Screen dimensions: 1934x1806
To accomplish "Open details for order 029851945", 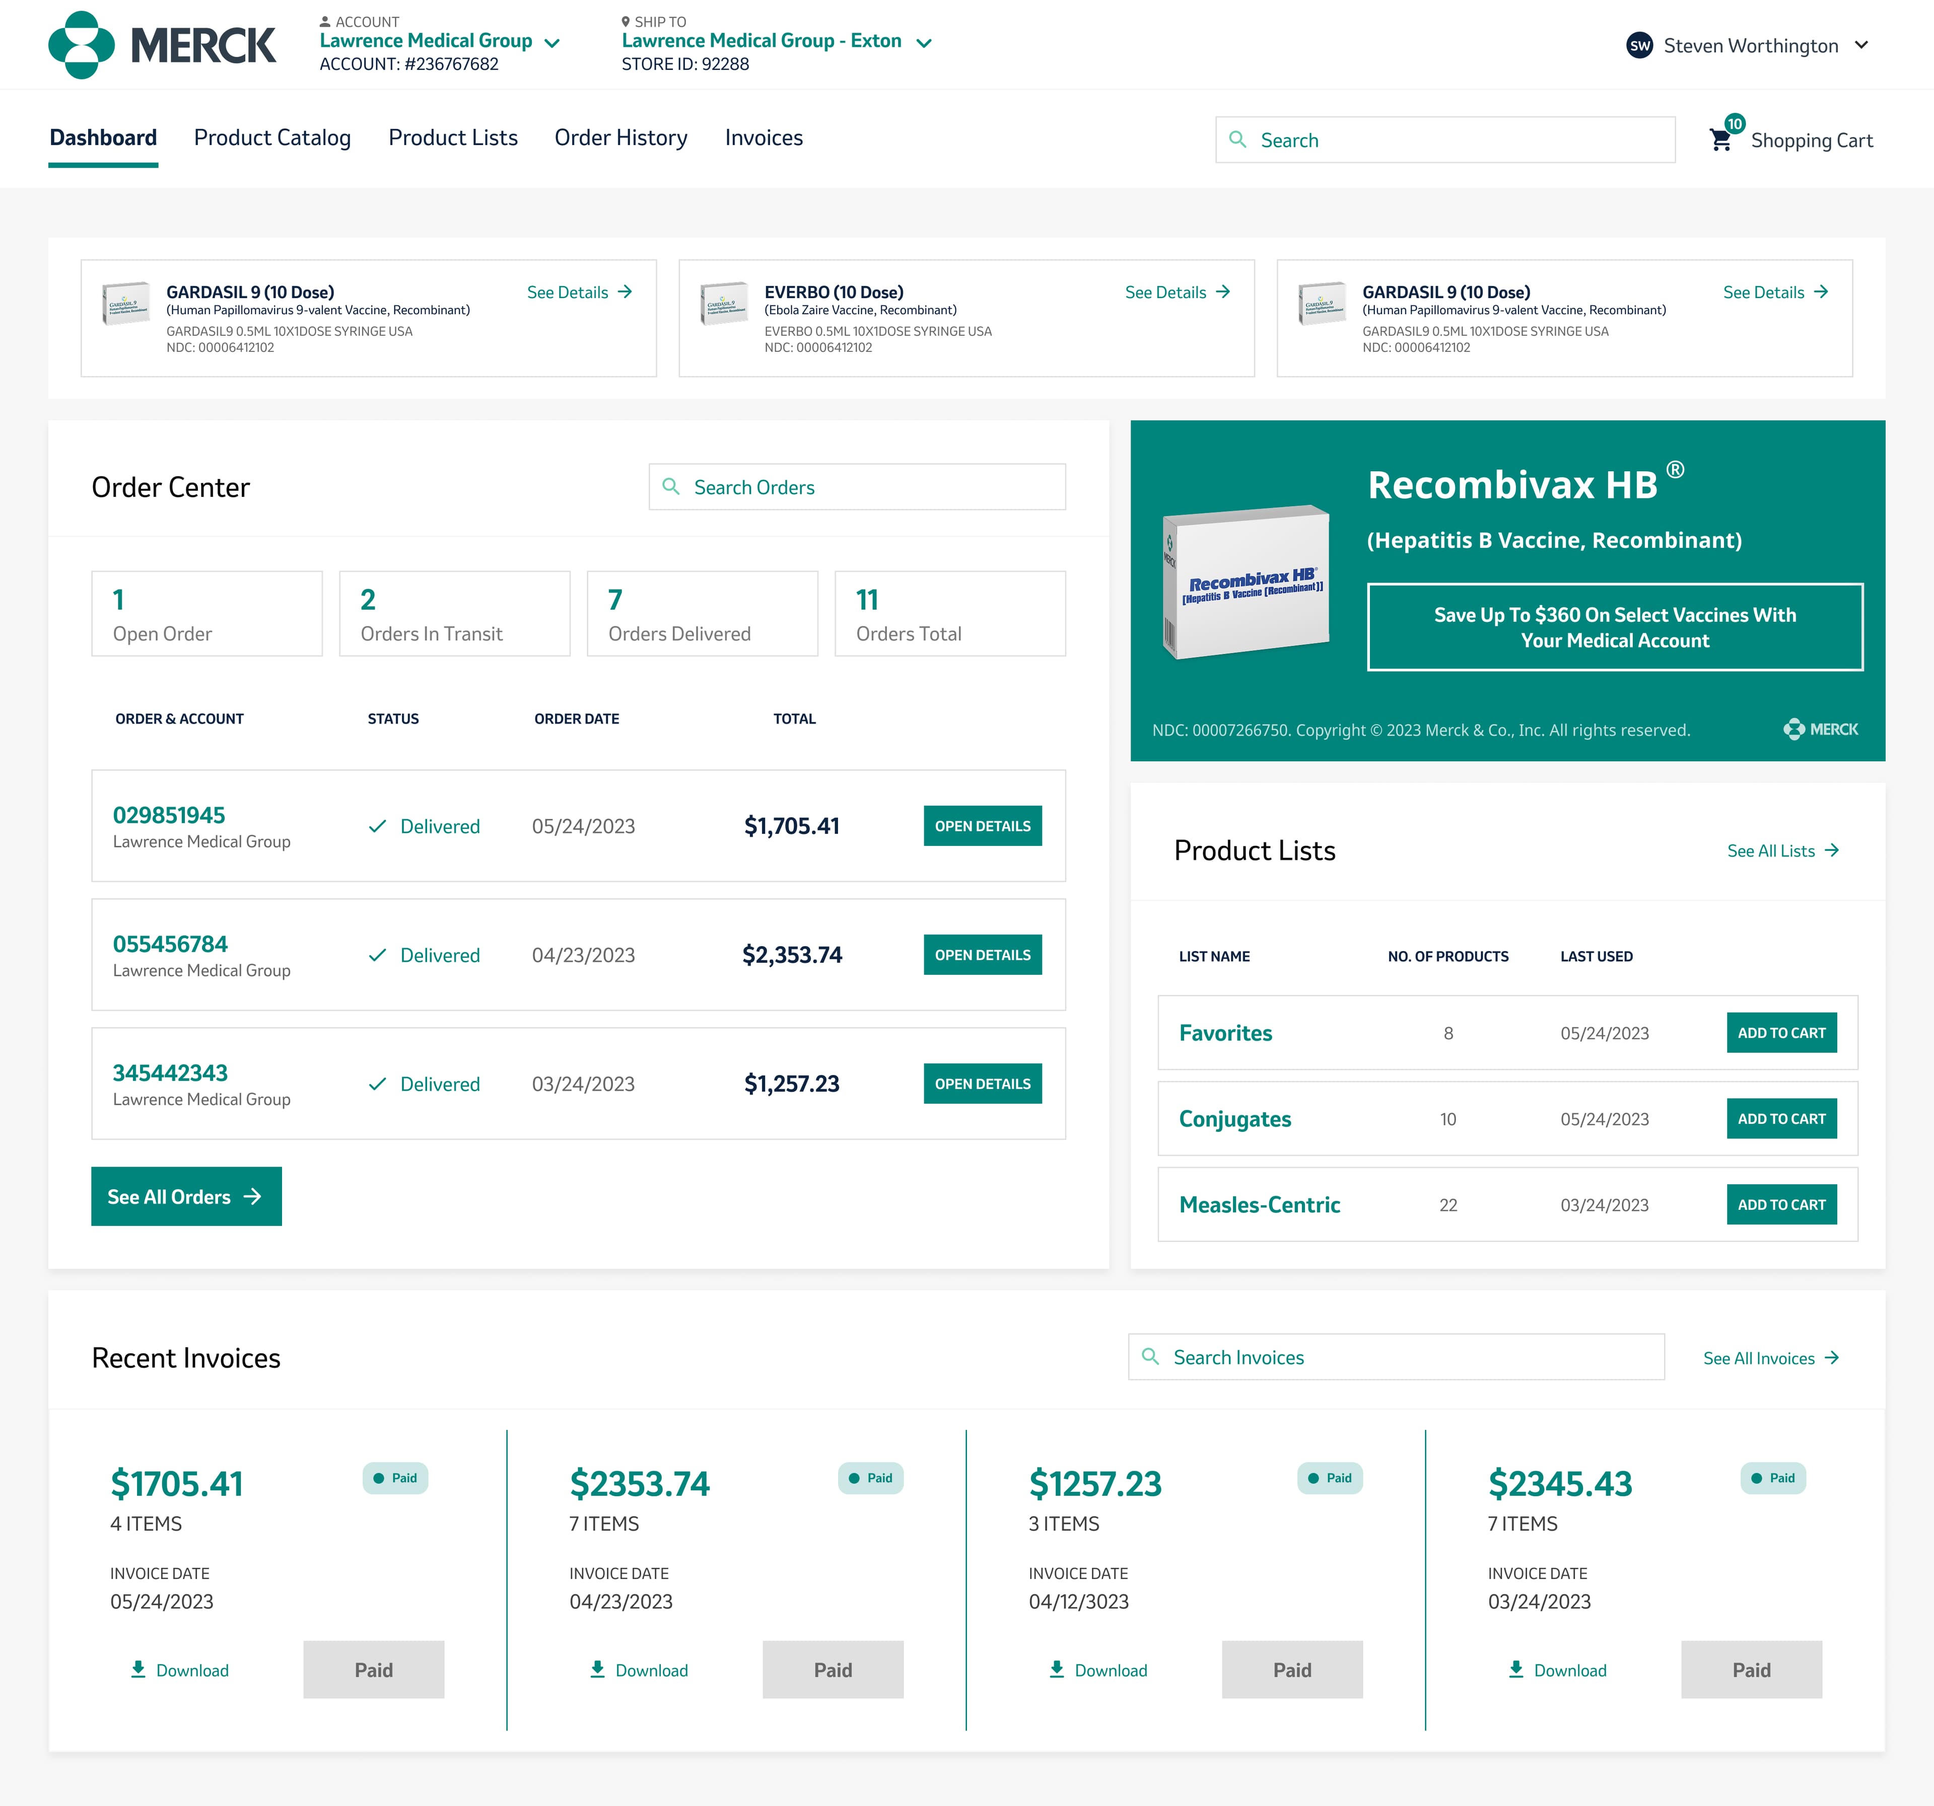I will tap(983, 826).
